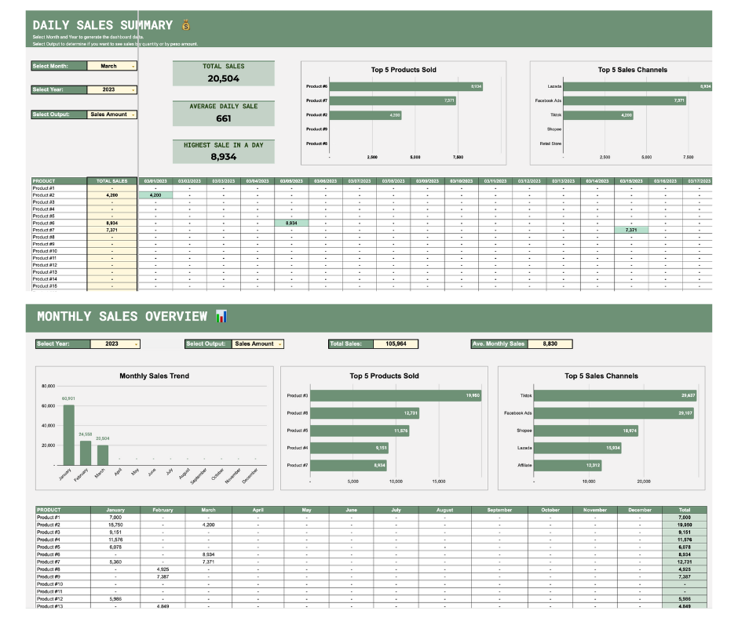Open the Select Month dropdown showing March
Screen dimensions: 738x618
(112, 66)
